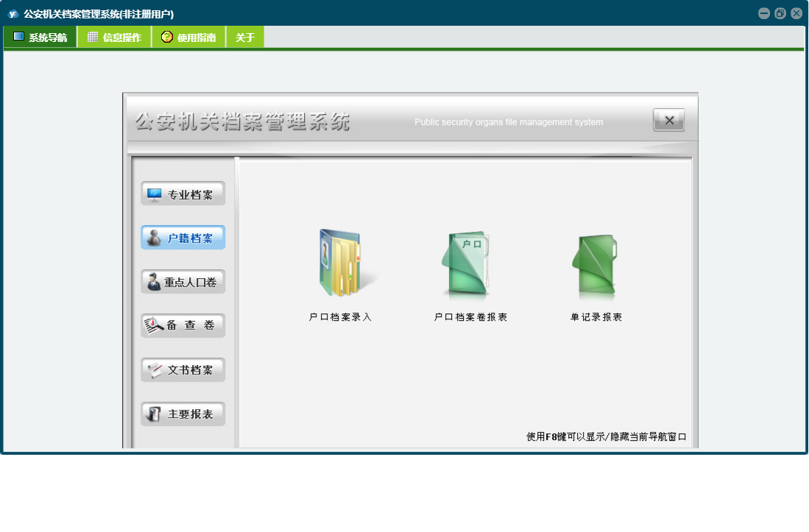This screenshot has width=809, height=532.
Task: Click the F8 navigation hint text
Action: (606, 436)
